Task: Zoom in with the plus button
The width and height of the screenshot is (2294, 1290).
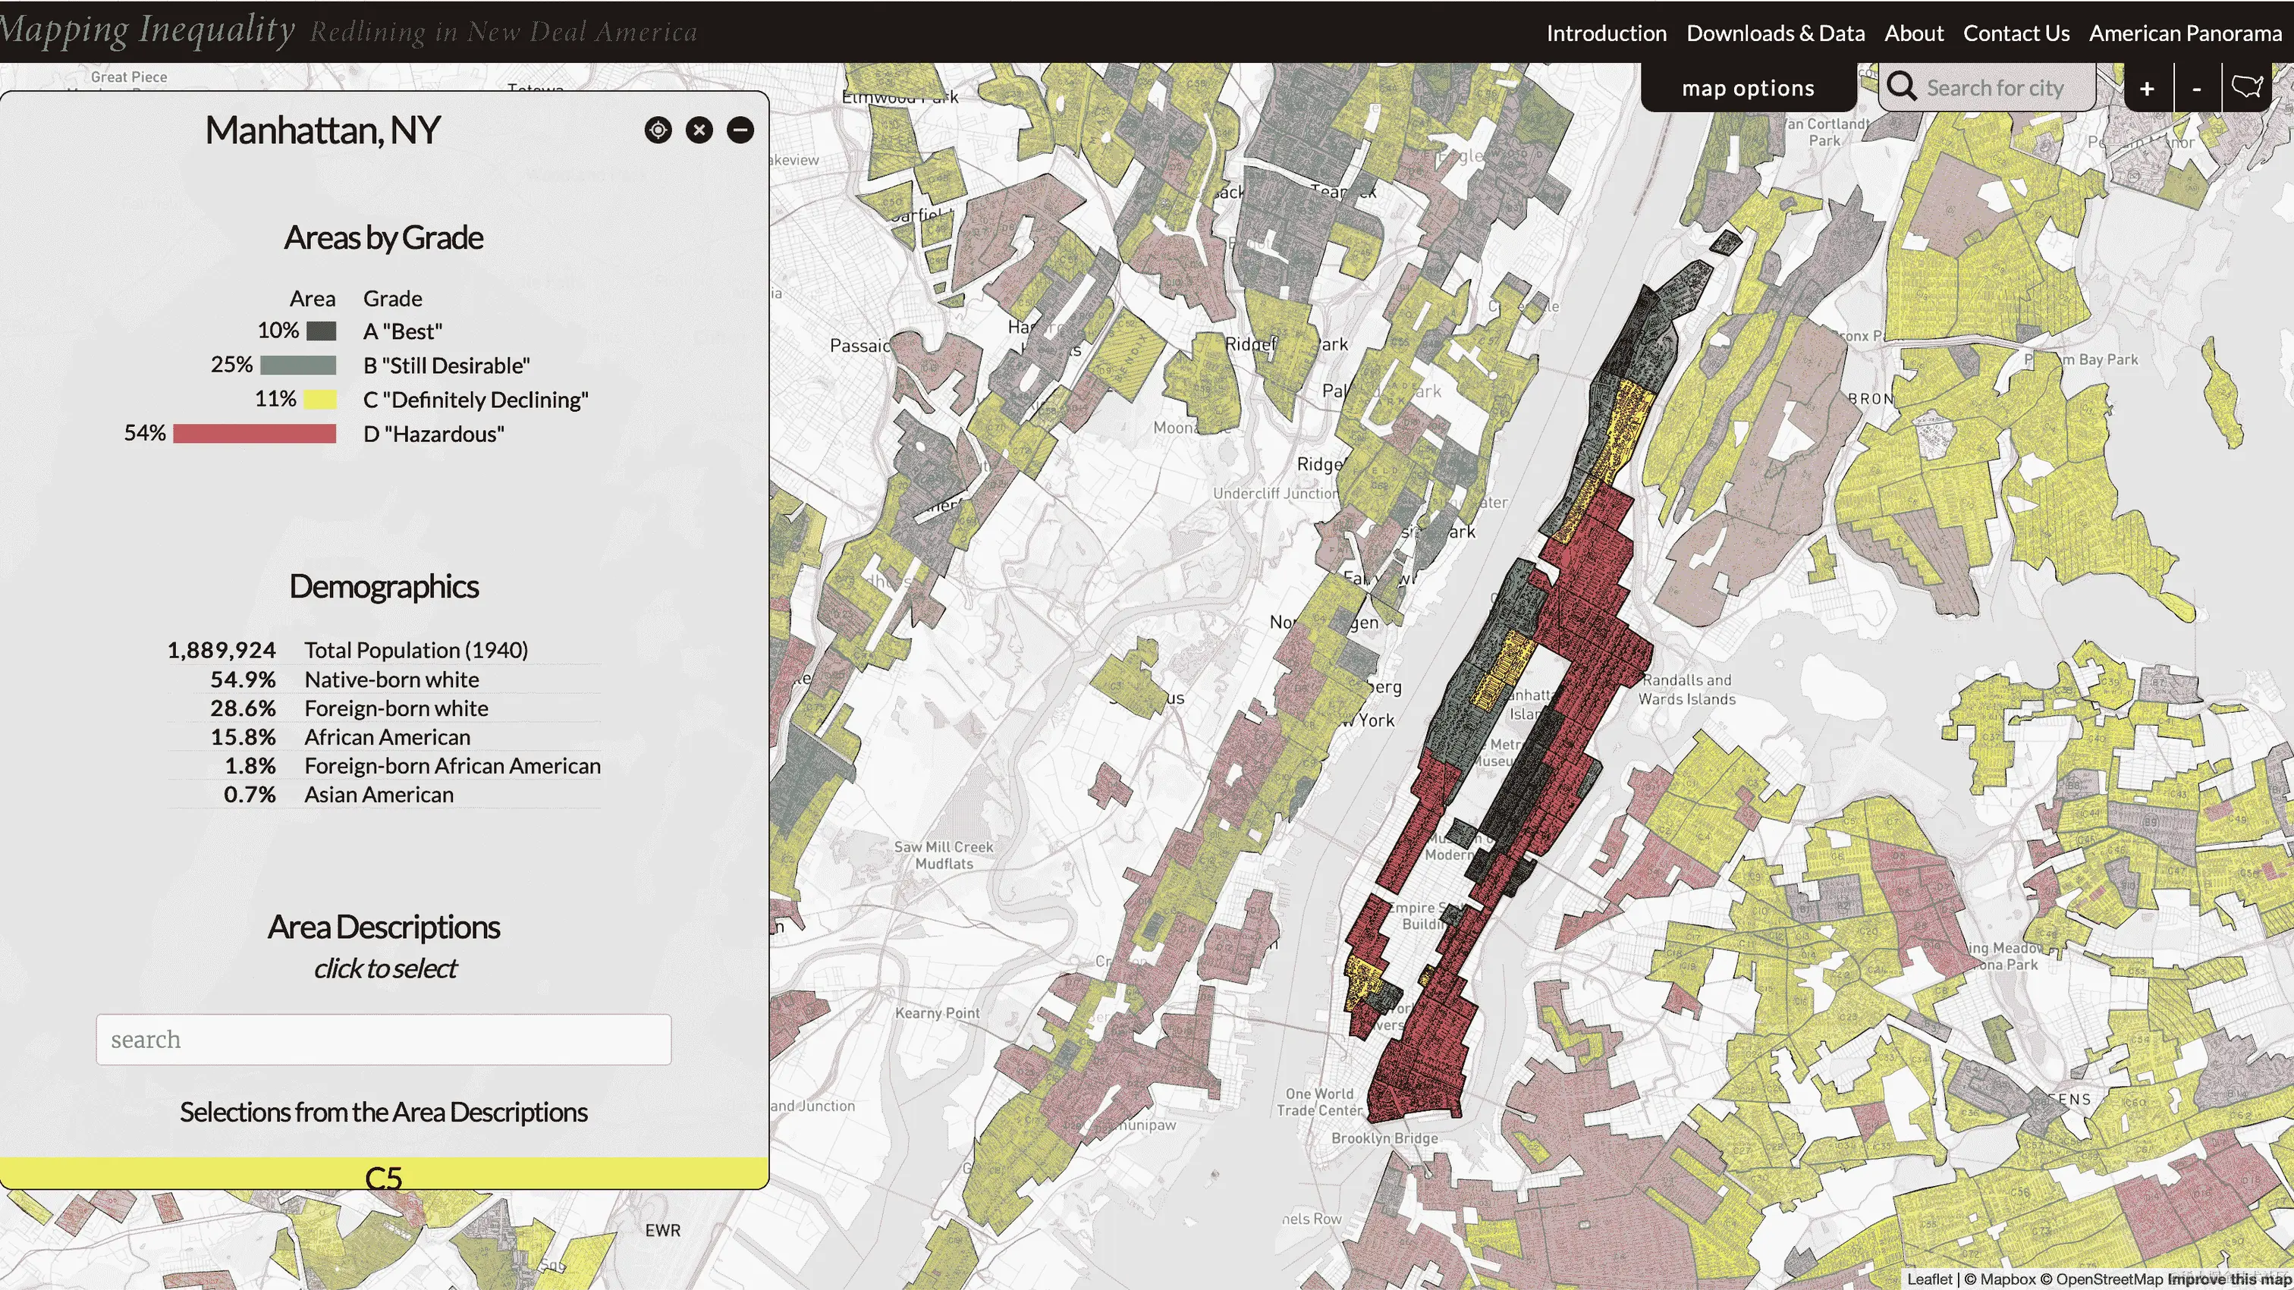Action: 2147,88
